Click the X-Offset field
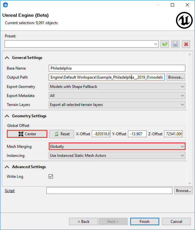195x230 pixels. pos(101,134)
